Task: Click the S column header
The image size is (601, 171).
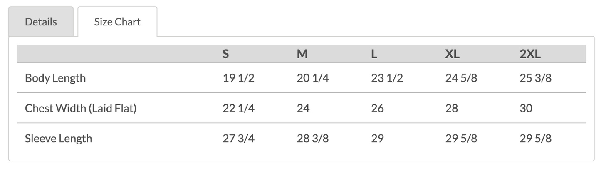Action: 225,54
